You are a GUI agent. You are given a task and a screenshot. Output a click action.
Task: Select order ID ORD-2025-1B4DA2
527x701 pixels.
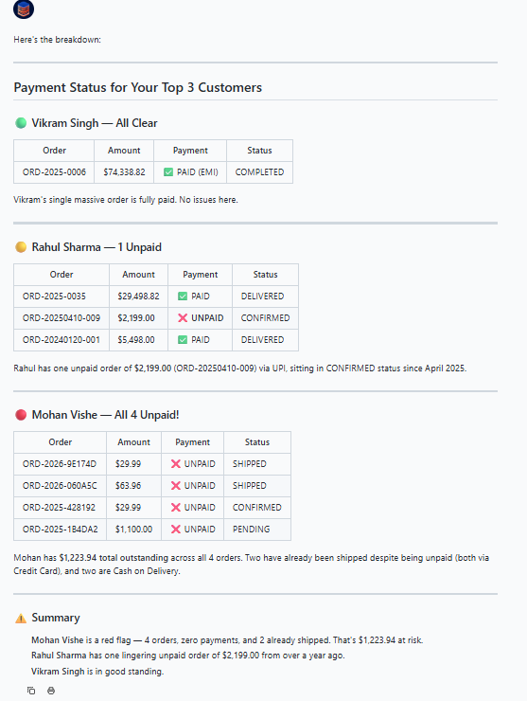pyautogui.click(x=60, y=530)
